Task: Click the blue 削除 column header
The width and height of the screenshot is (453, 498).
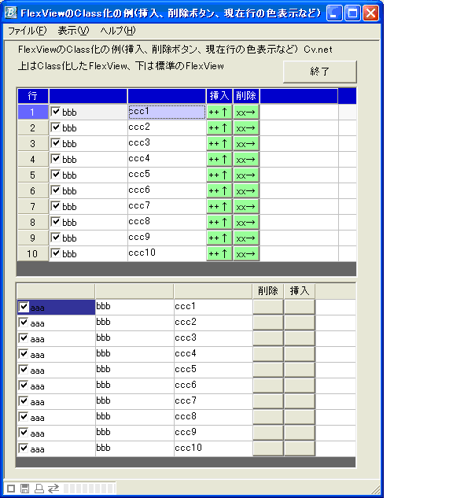Action: (246, 96)
